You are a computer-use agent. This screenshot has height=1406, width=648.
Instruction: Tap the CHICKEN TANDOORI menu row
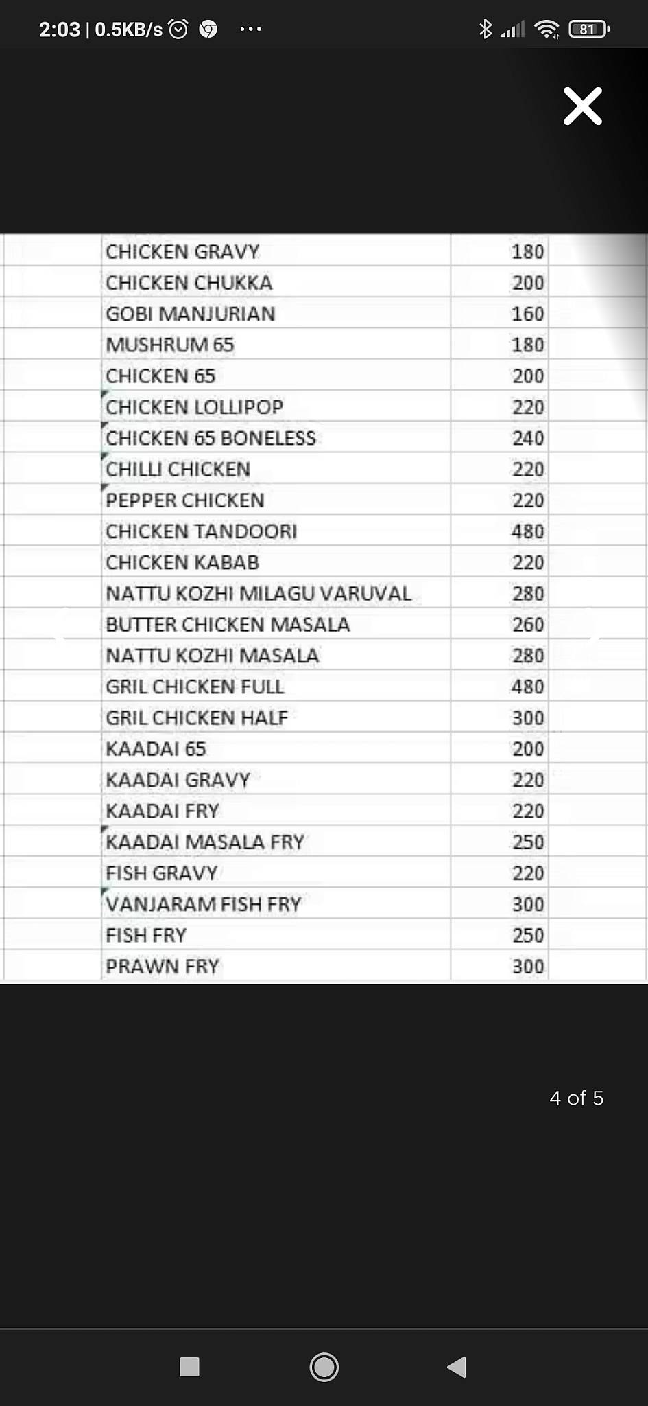pyautogui.click(x=202, y=531)
